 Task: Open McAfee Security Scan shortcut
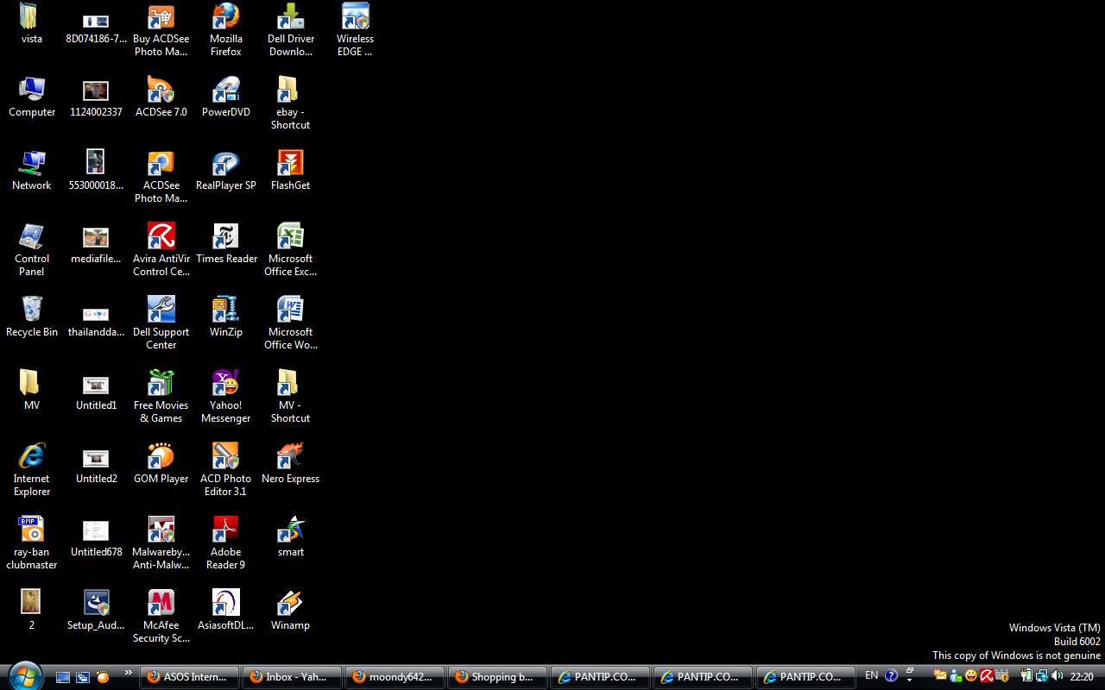161,617
